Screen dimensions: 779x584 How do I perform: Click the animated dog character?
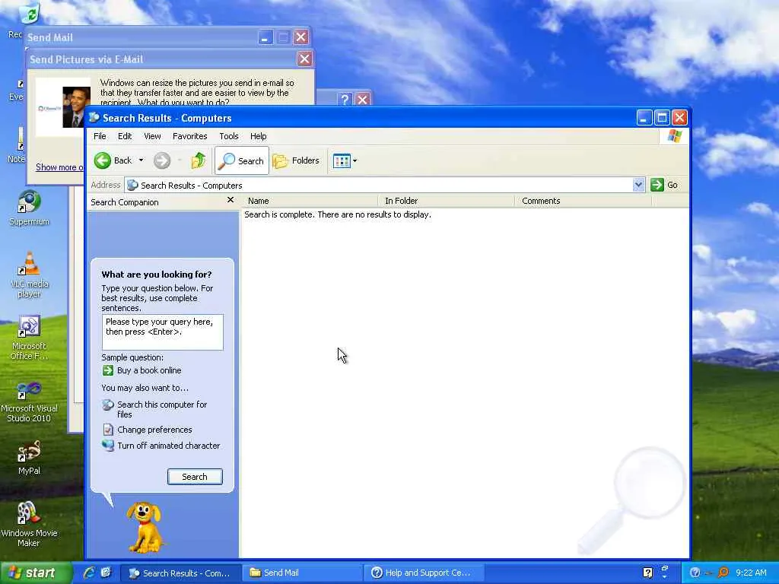click(x=144, y=528)
